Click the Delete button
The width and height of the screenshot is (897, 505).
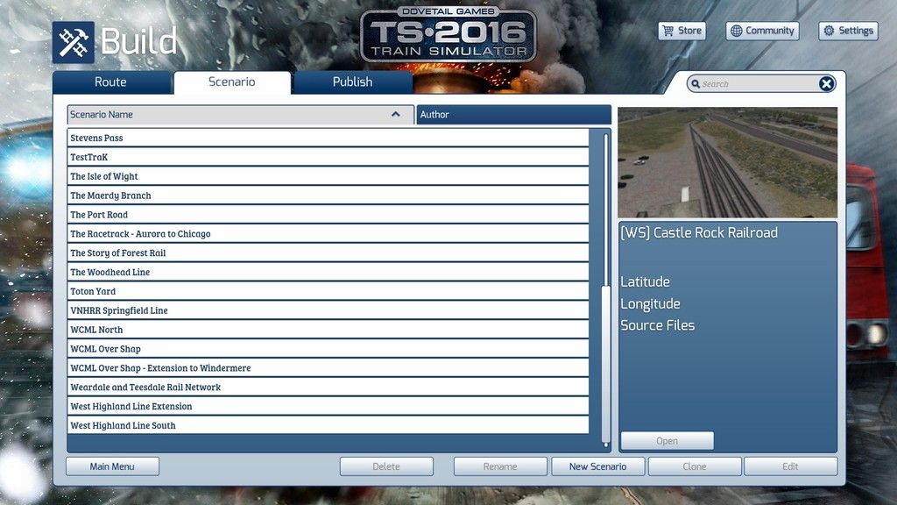[x=386, y=466]
